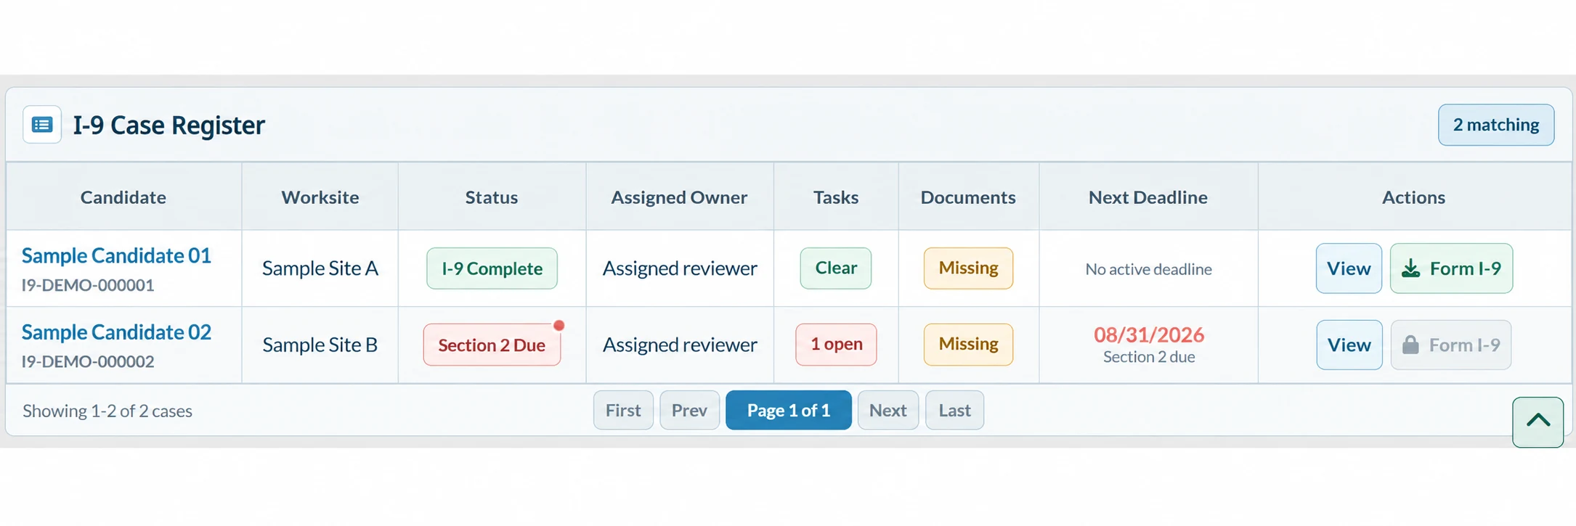Click the Sample Site B cell
The width and height of the screenshot is (1576, 526).
click(x=320, y=345)
